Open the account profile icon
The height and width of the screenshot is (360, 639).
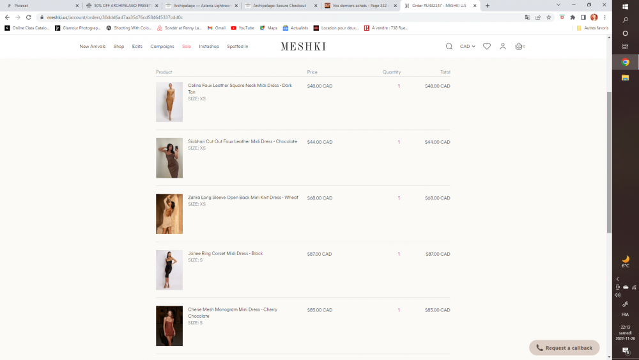pyautogui.click(x=503, y=47)
